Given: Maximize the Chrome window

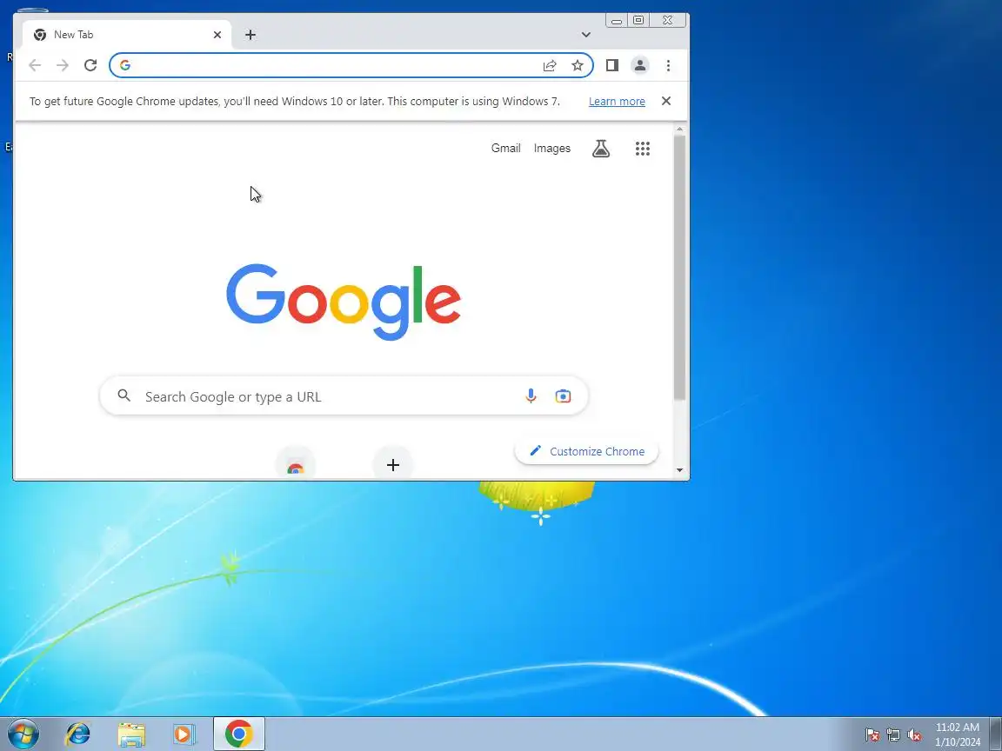Looking at the screenshot, I should (x=638, y=21).
